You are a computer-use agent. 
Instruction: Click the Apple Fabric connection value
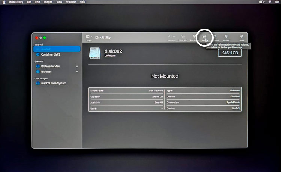point(233,103)
